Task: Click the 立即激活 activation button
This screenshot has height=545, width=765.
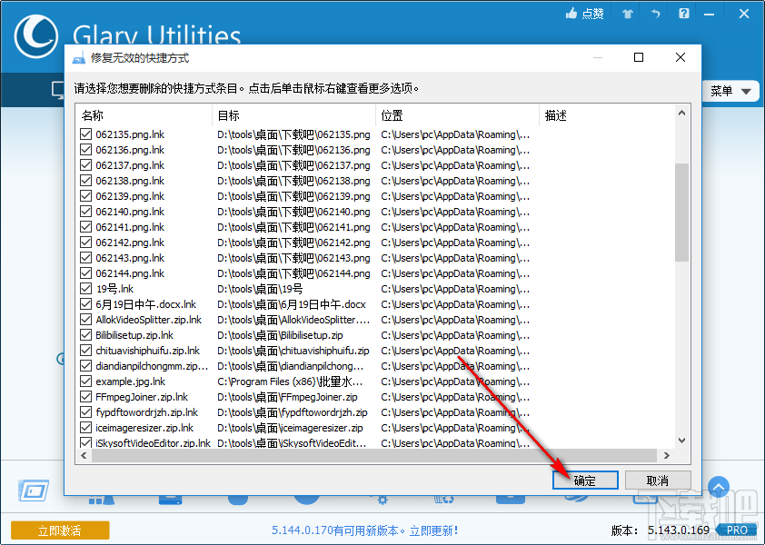Action: (x=59, y=530)
